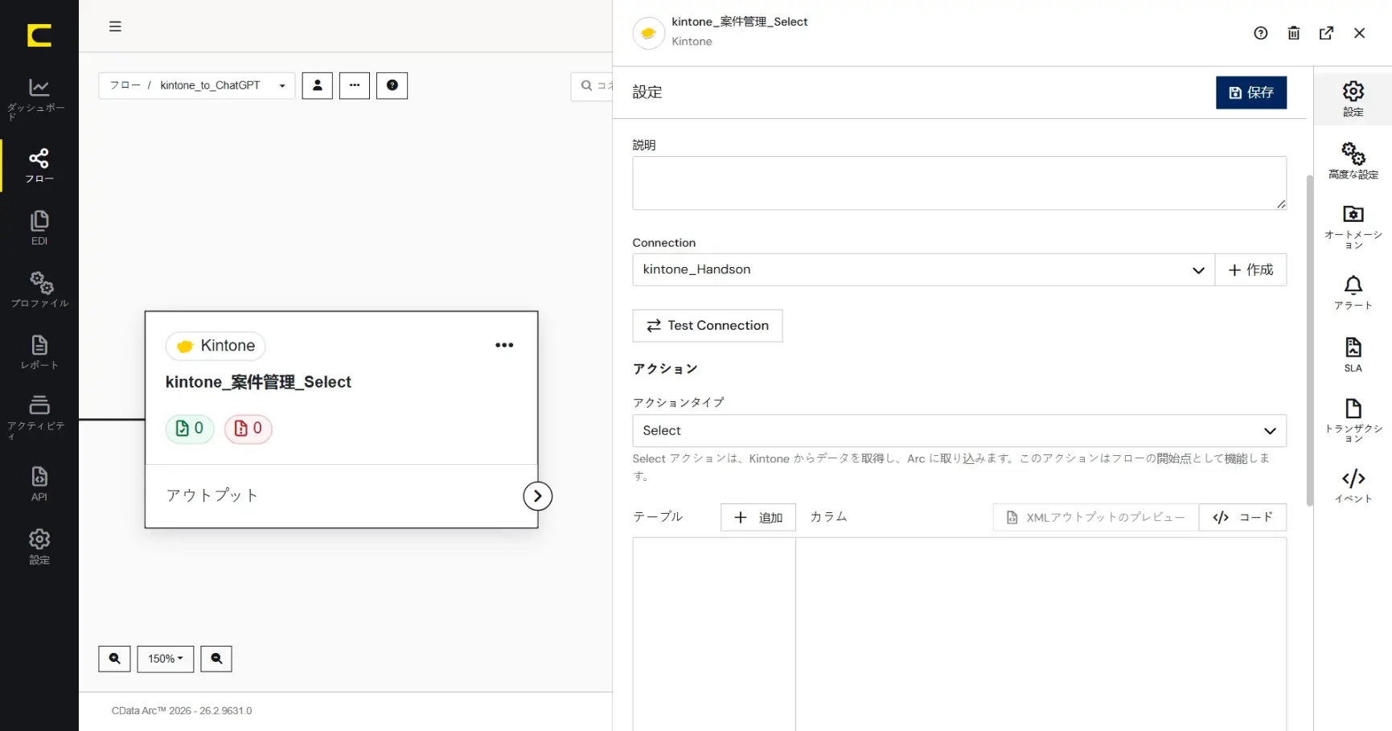Click the 作成 button to create connection

[1250, 270]
